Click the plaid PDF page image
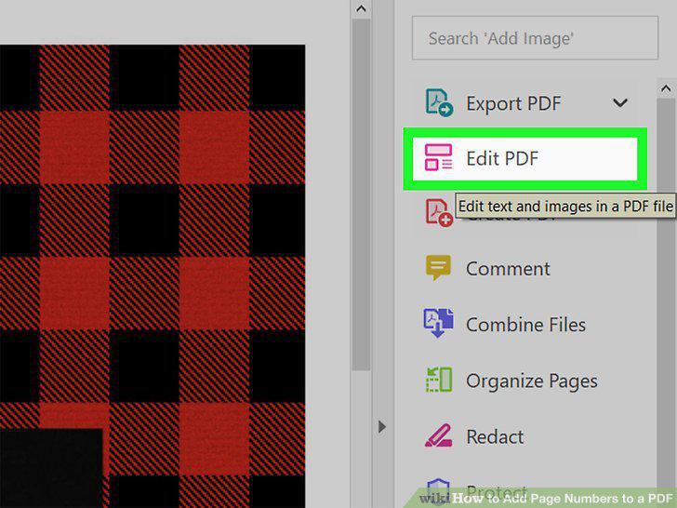This screenshot has width=677, height=508. [153, 276]
